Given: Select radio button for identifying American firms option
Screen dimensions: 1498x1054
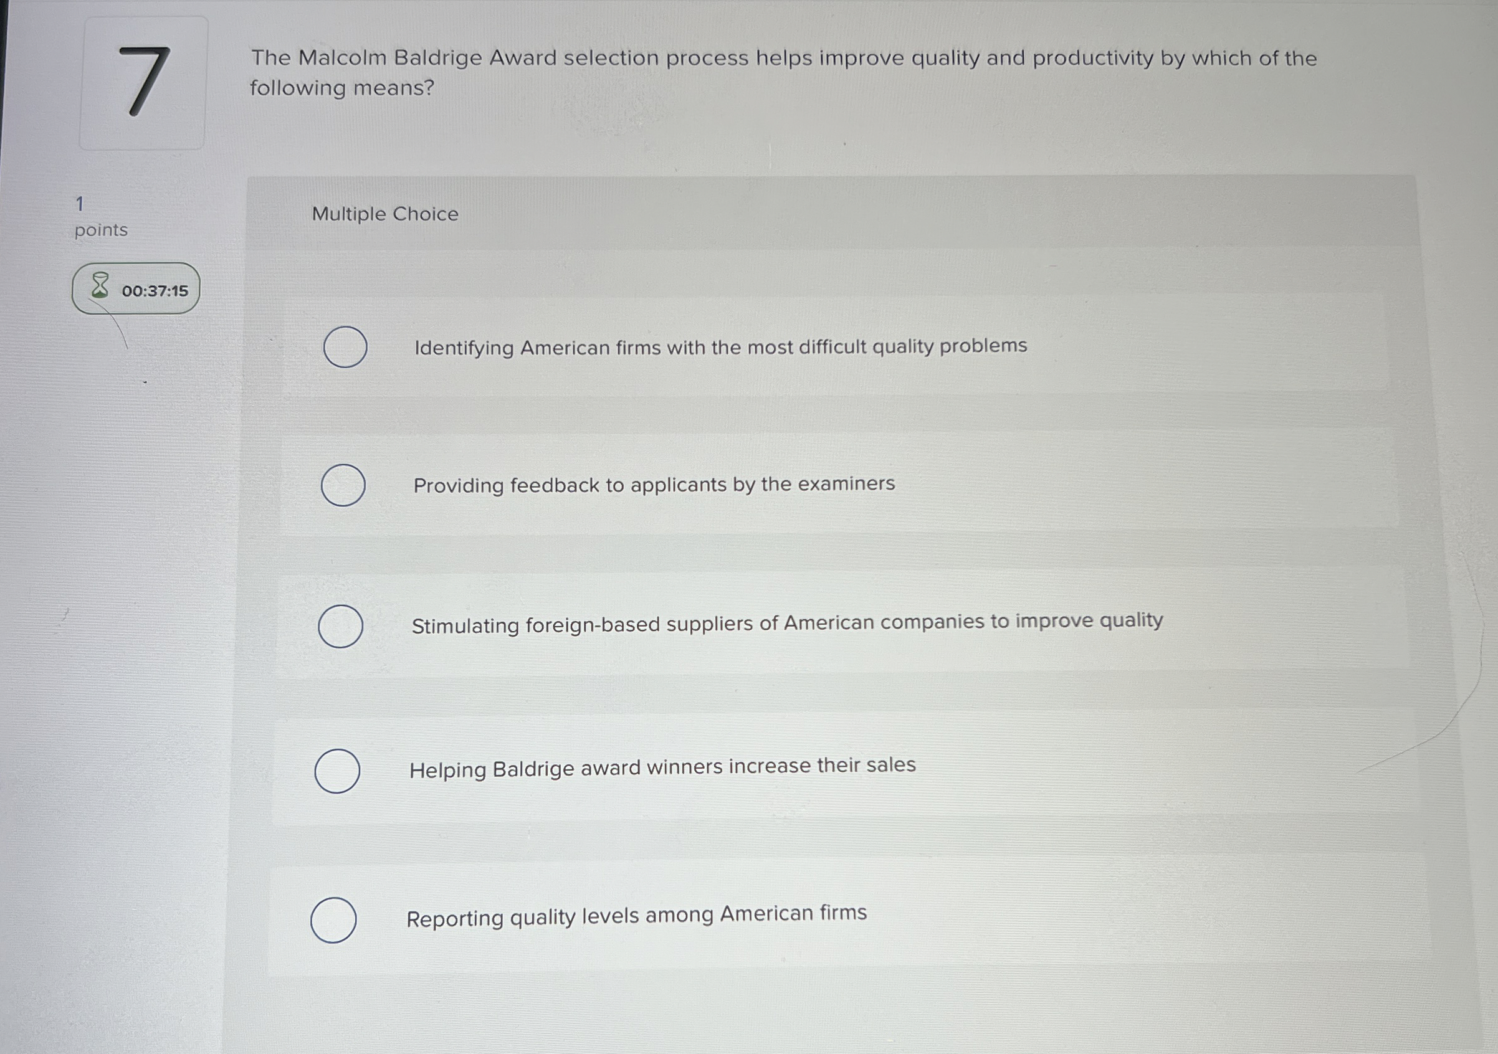Looking at the screenshot, I should click(345, 348).
